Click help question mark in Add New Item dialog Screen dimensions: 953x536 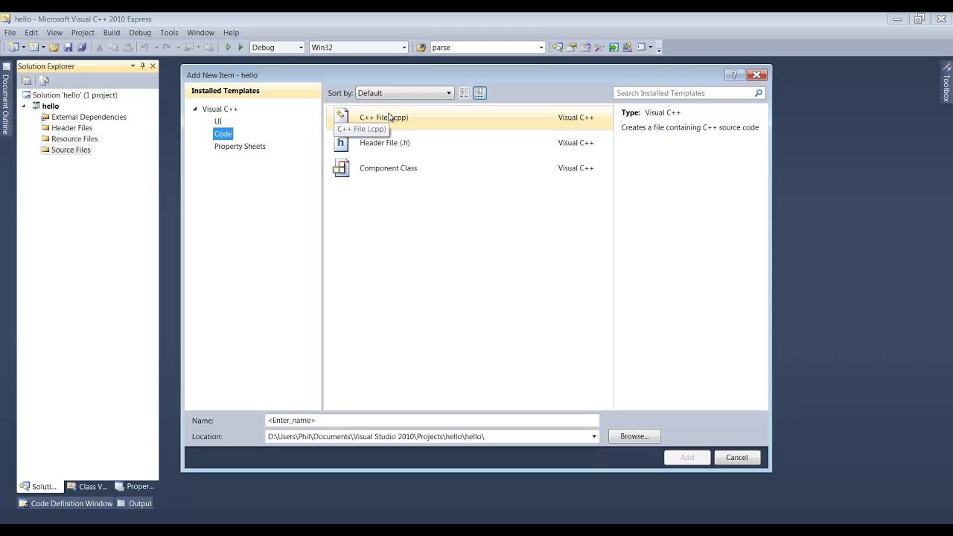click(734, 74)
